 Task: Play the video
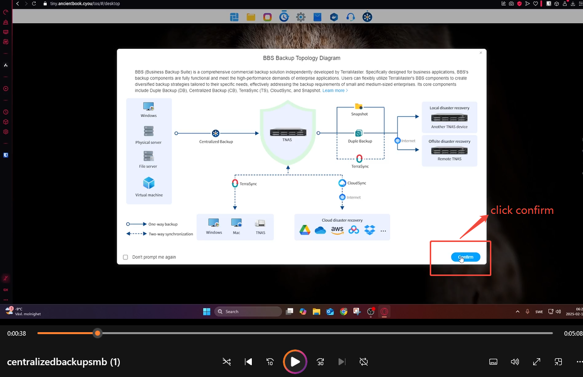(295, 362)
